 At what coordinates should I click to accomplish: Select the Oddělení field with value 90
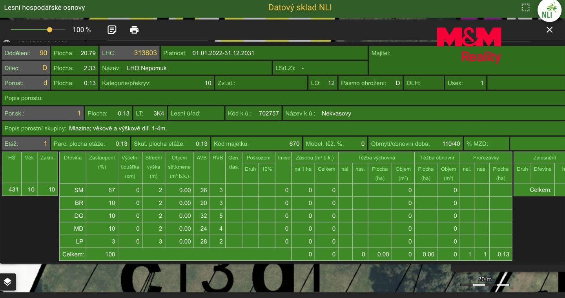point(26,53)
